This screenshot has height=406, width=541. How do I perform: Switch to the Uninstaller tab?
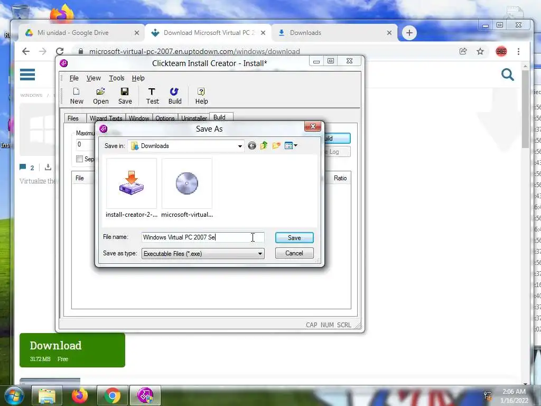(194, 118)
